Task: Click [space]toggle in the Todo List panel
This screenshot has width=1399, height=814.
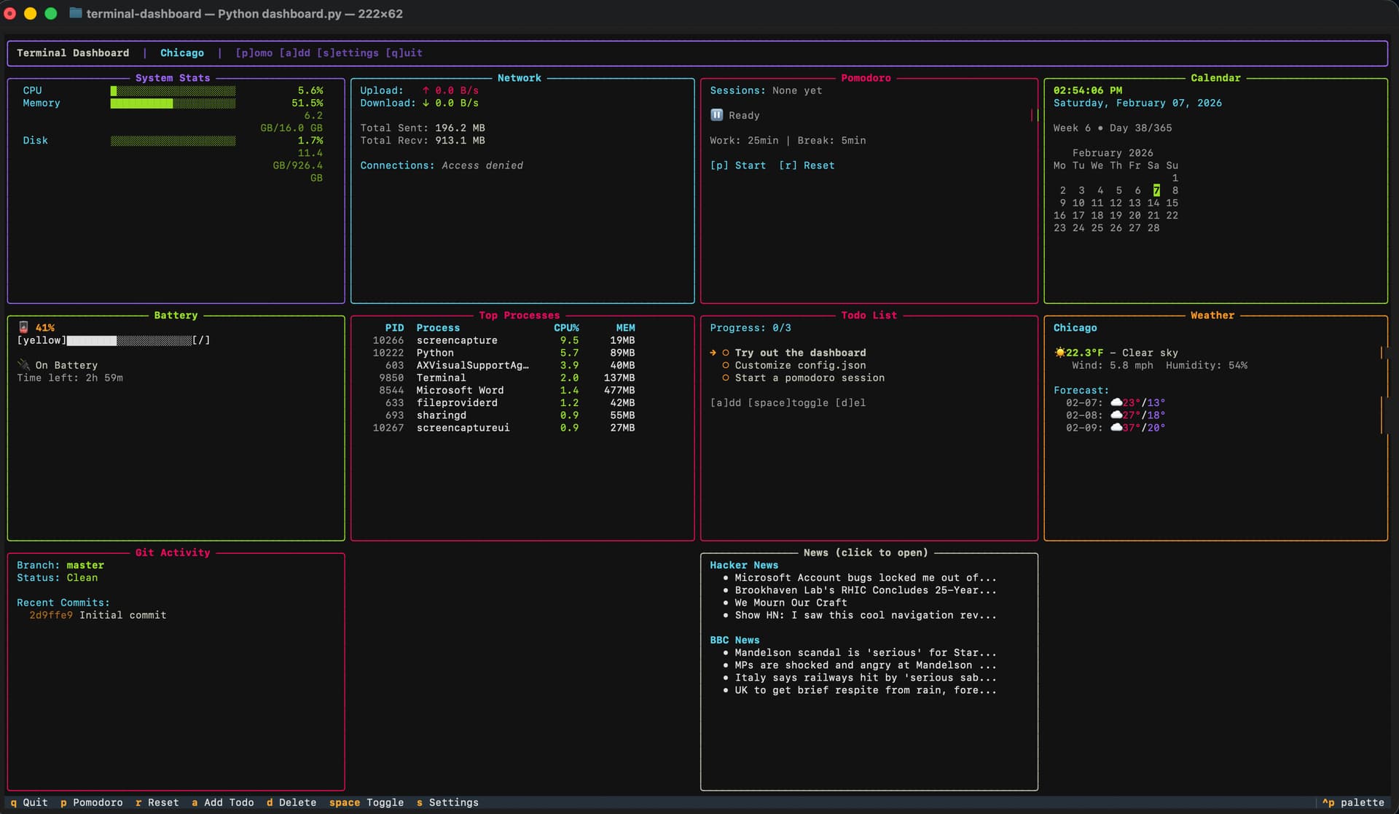Action: coord(788,402)
